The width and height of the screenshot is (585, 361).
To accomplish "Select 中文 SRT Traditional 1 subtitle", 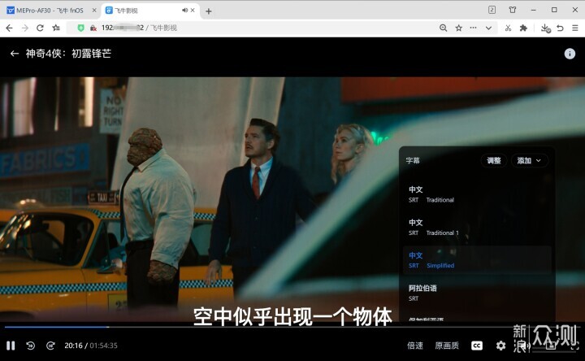I will pyautogui.click(x=477, y=228).
